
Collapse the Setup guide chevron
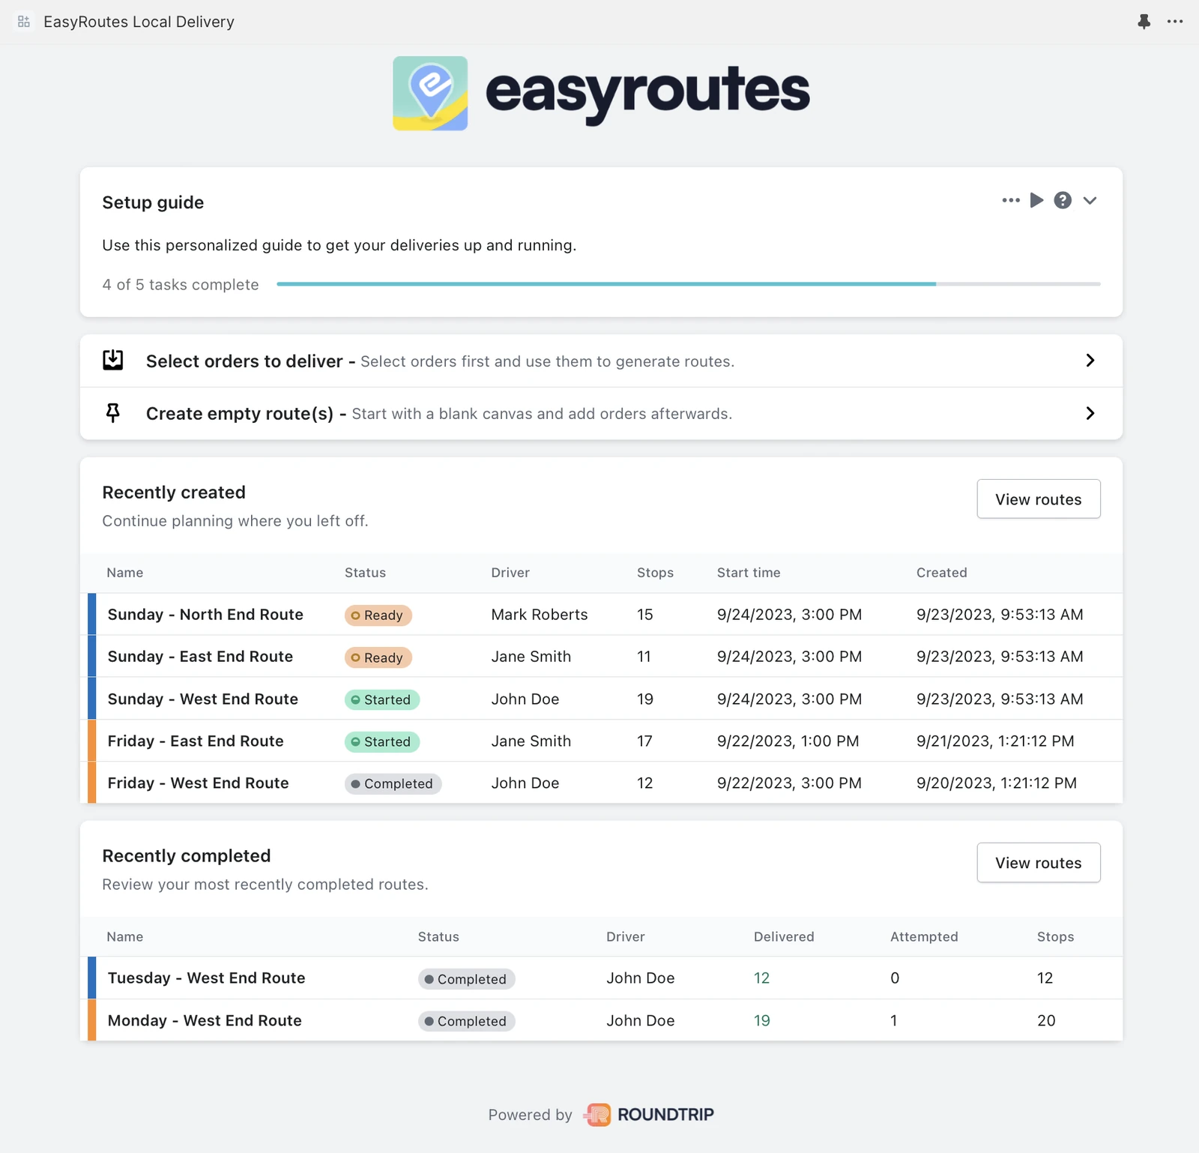coord(1090,200)
